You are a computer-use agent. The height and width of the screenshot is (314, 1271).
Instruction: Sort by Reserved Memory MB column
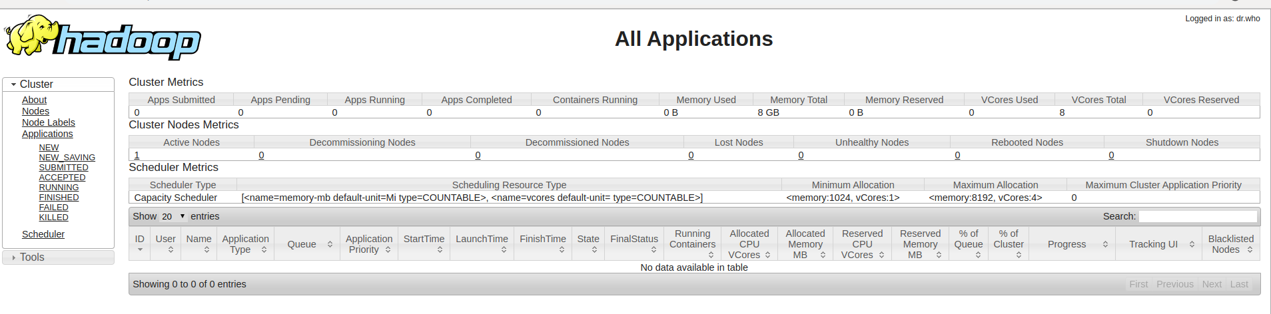[x=921, y=243]
